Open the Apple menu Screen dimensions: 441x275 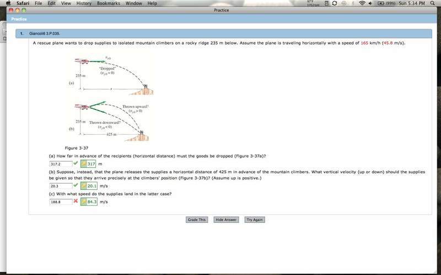tap(8, 3)
